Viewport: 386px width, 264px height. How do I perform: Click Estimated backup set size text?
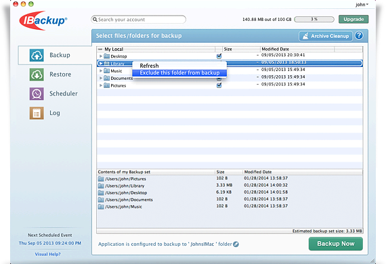coord(327,231)
